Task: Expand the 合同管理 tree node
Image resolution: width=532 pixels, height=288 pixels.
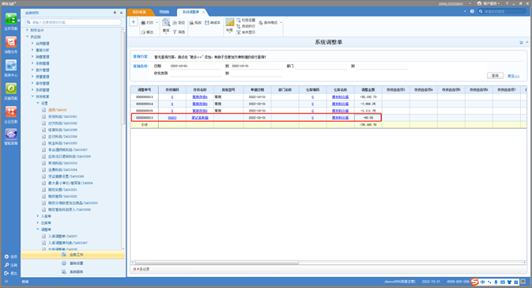Action: (32, 44)
